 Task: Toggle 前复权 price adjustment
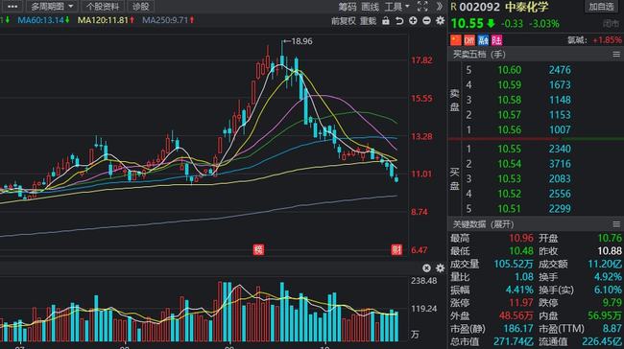point(344,21)
